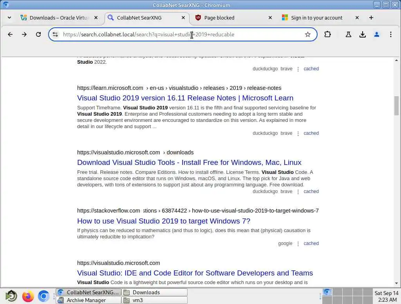401x304 pixels.
Task: Go forward to next page
Action: pyautogui.click(x=24, y=34)
